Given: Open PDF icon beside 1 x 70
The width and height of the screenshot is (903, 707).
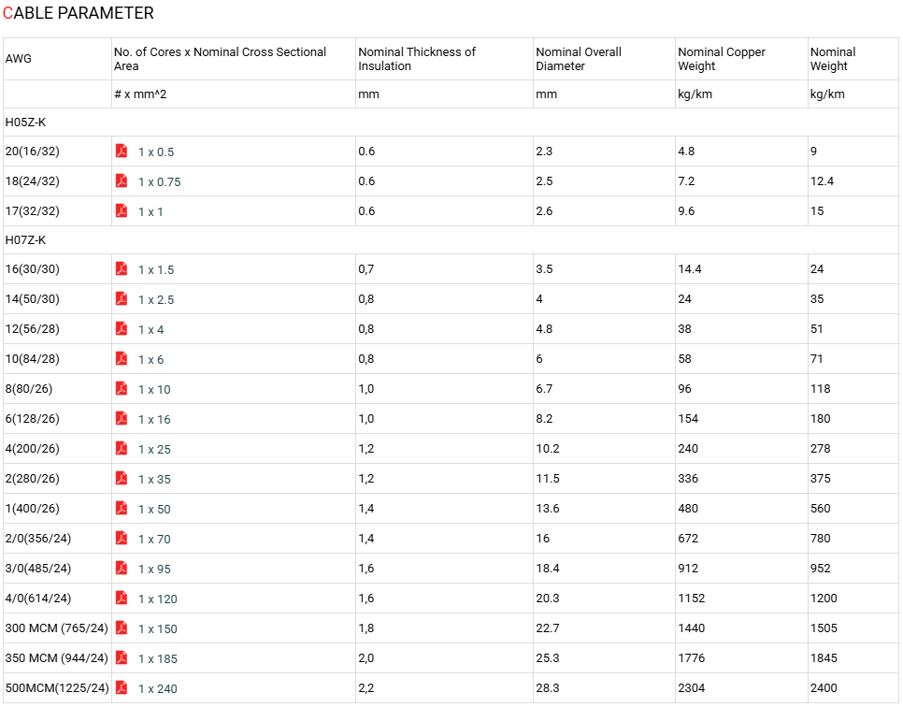Looking at the screenshot, I should [122, 538].
